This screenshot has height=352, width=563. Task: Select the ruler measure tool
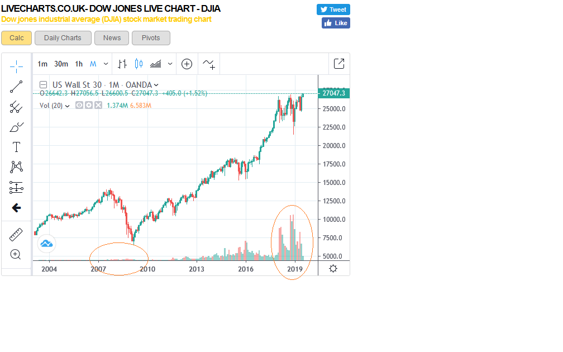(16, 235)
